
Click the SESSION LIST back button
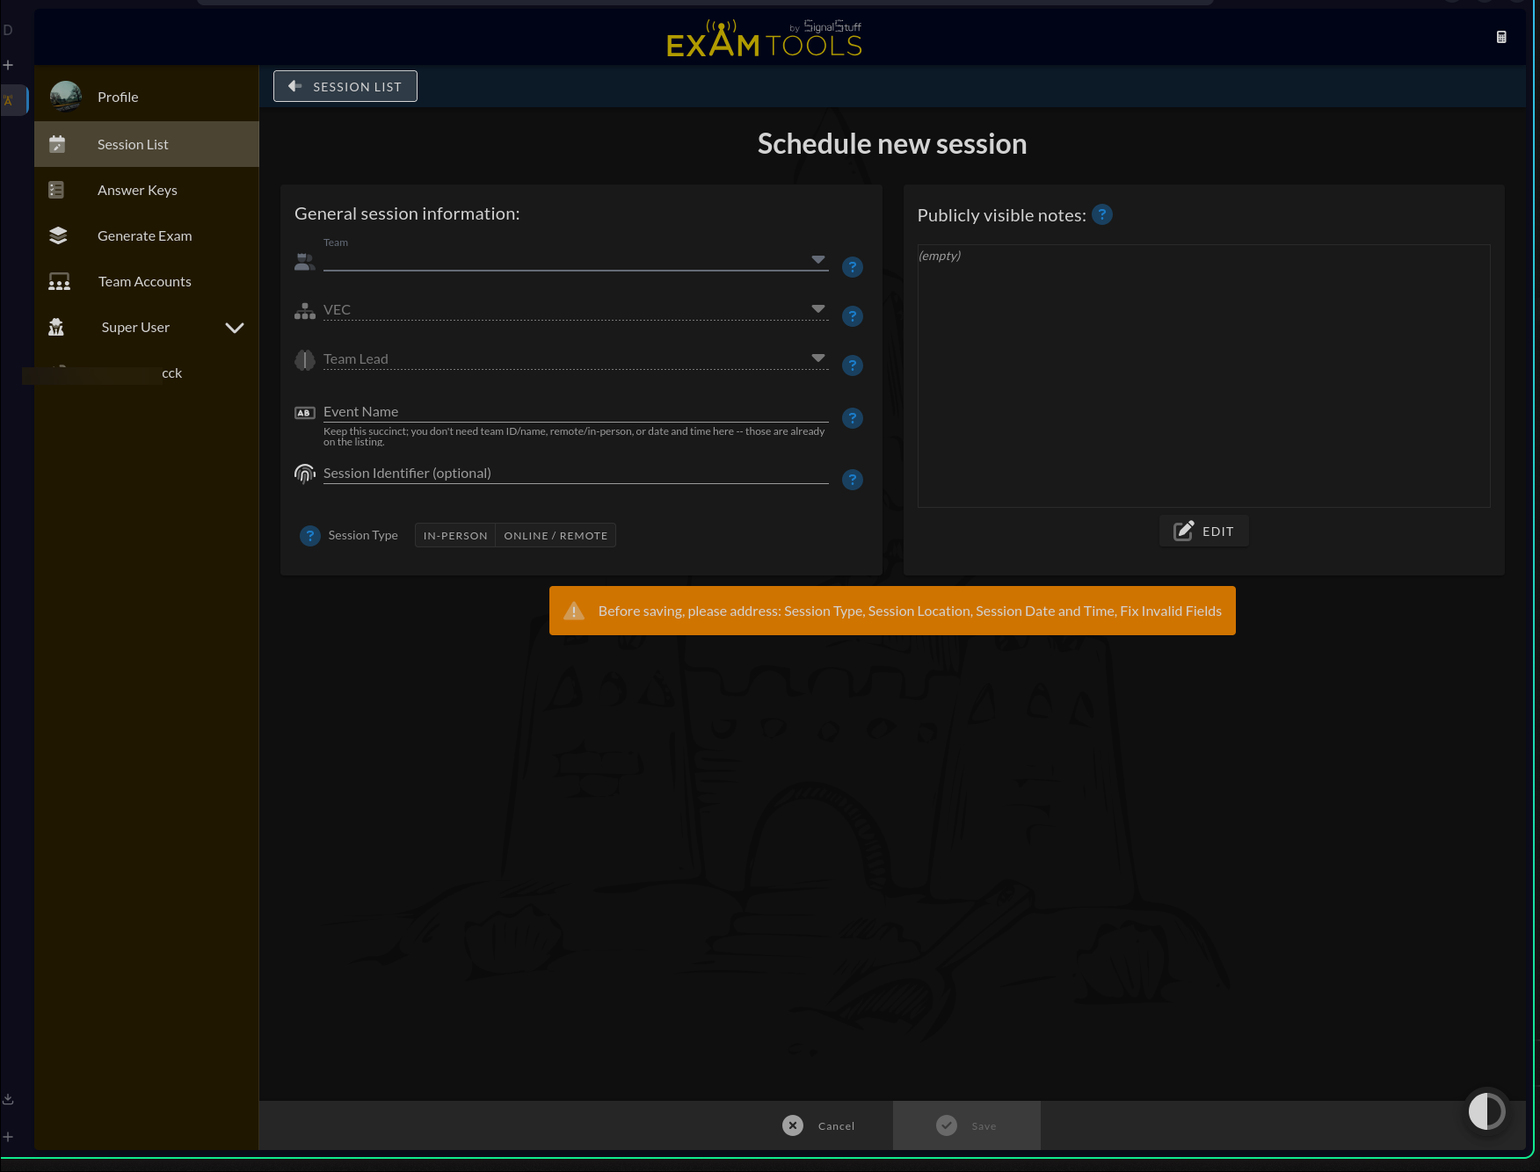click(345, 86)
